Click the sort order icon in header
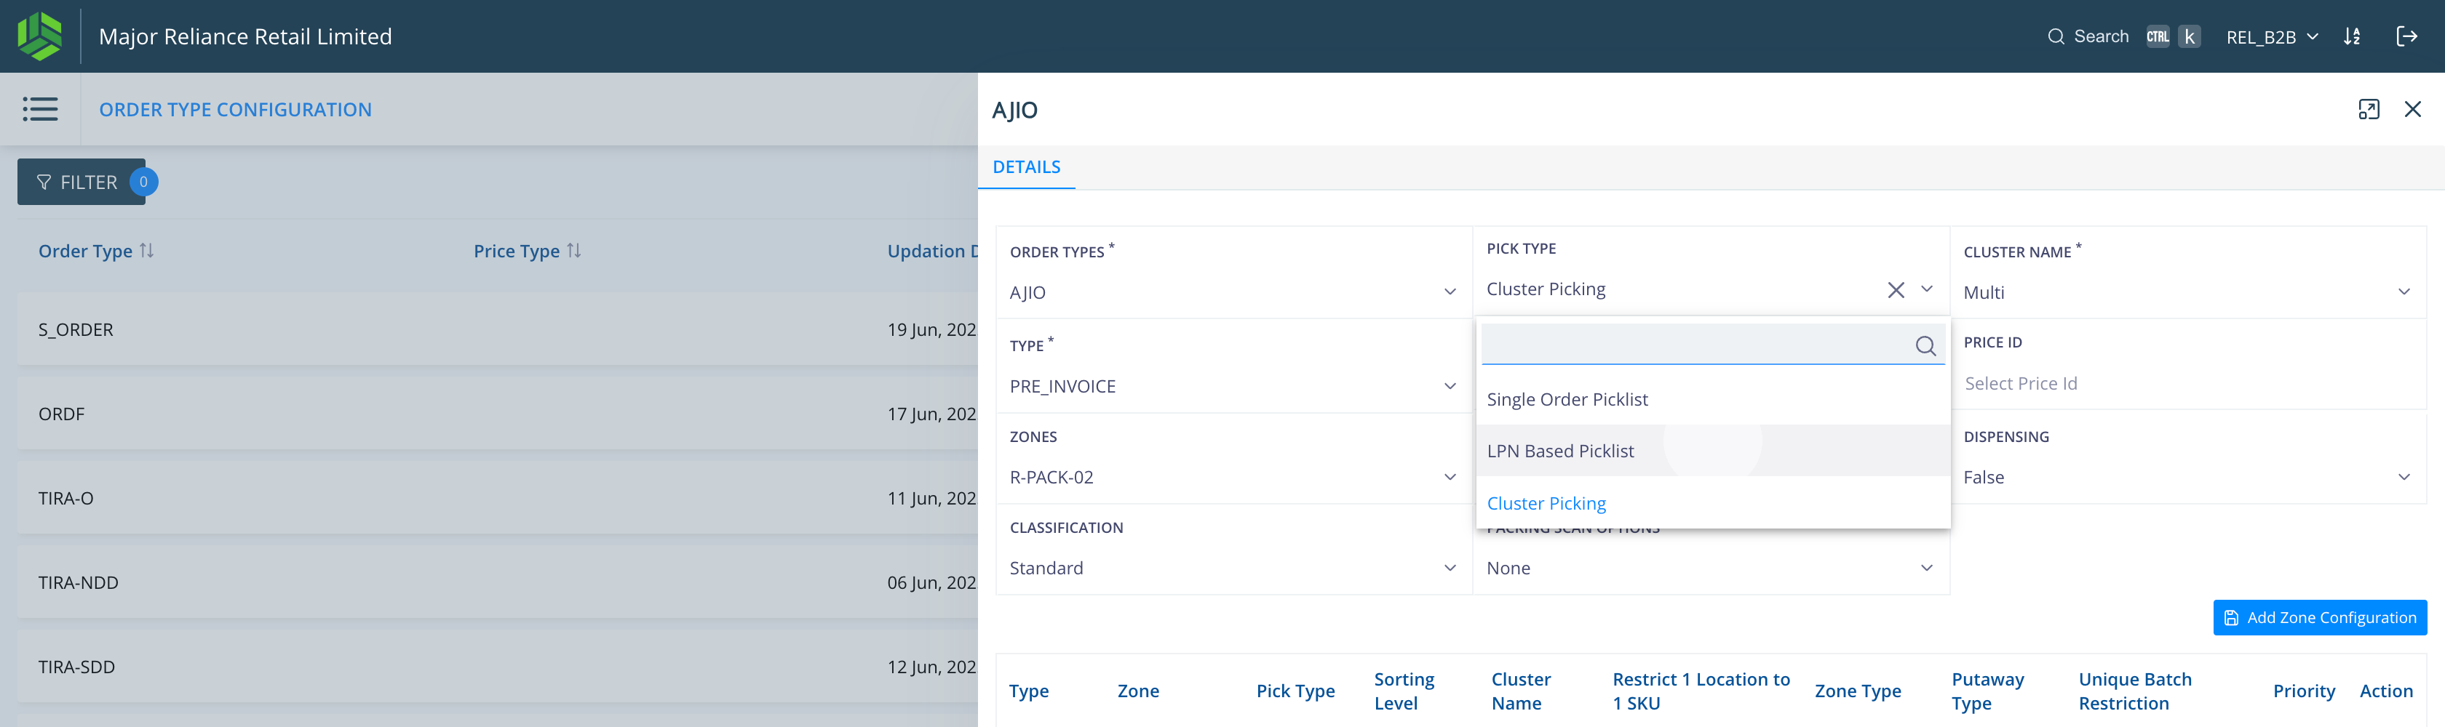The width and height of the screenshot is (2445, 727). point(2351,36)
